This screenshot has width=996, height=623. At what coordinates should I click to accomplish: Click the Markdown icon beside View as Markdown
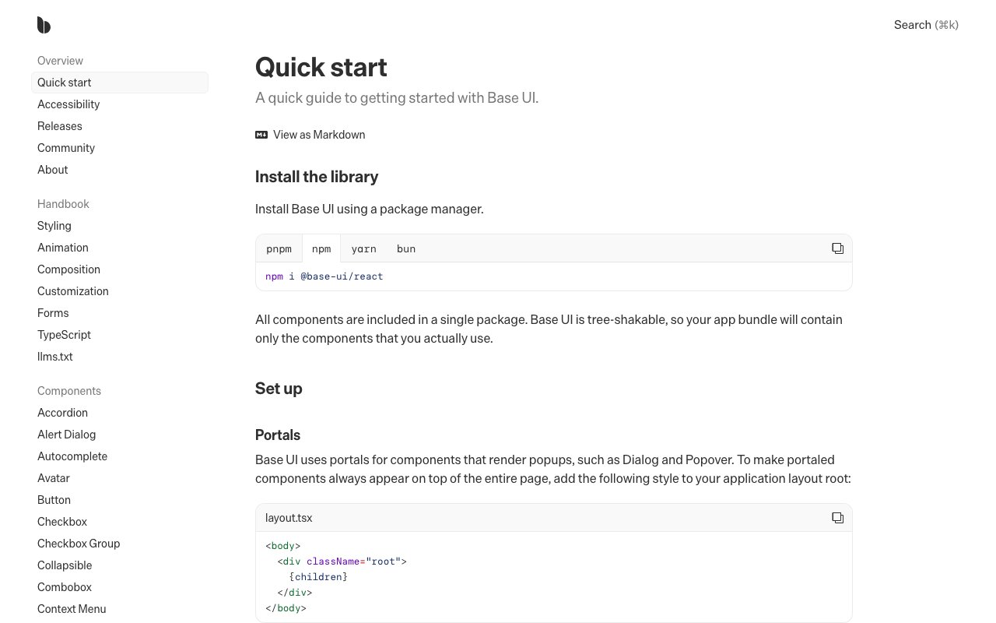point(261,135)
